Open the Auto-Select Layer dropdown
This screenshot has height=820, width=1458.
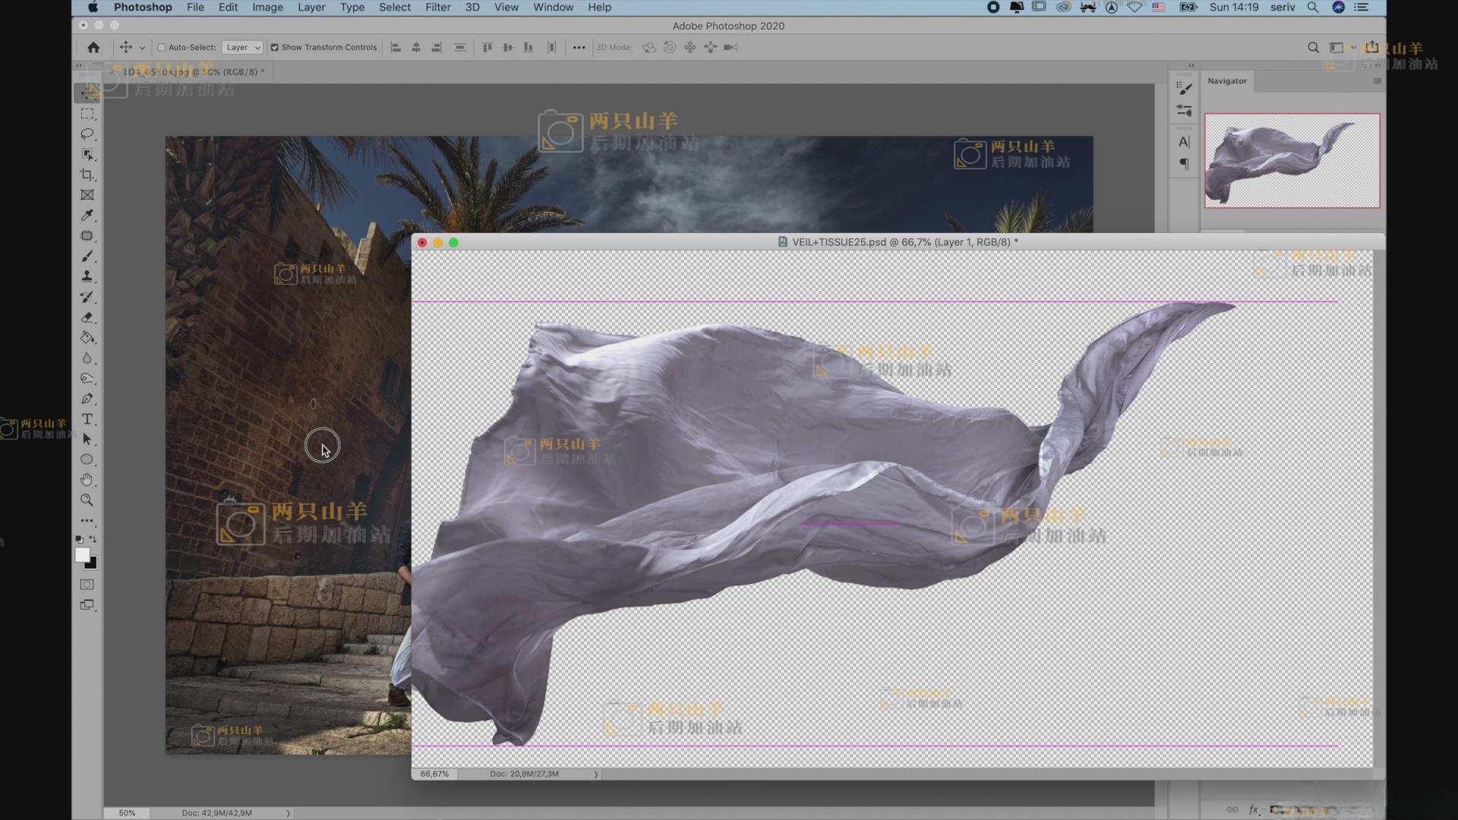[x=243, y=47]
